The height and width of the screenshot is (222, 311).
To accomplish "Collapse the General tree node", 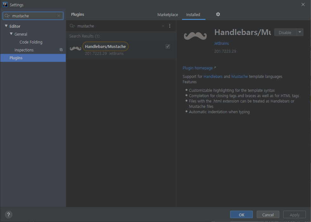I will pos(11,34).
